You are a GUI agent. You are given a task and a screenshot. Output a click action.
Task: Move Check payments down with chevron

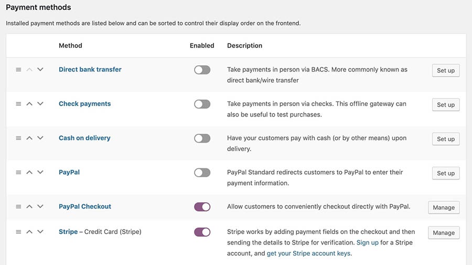pos(40,104)
